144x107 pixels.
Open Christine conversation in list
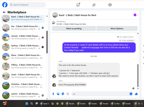coord(23,86)
